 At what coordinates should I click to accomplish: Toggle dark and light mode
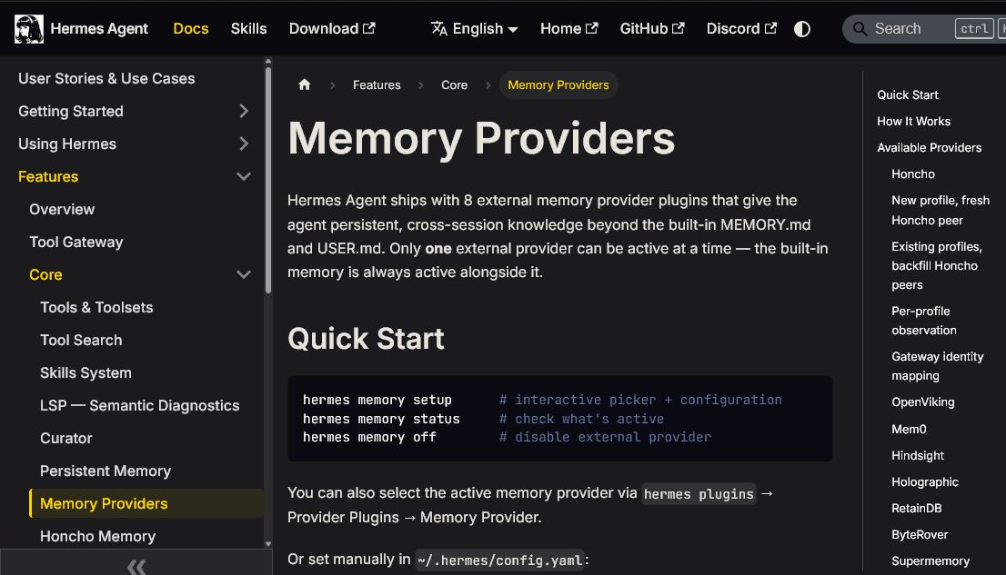click(x=802, y=29)
